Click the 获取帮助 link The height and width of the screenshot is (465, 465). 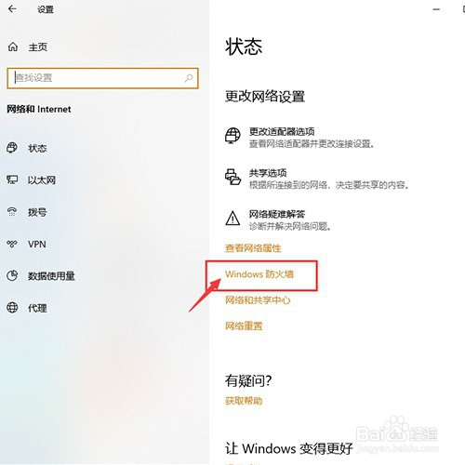(244, 401)
